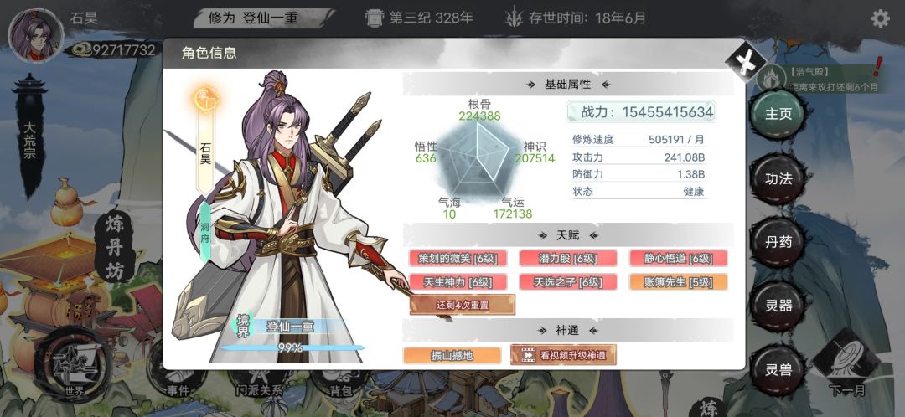Open 大荒宗 sect banner
Image resolution: width=905 pixels, height=417 pixels.
coord(29,136)
